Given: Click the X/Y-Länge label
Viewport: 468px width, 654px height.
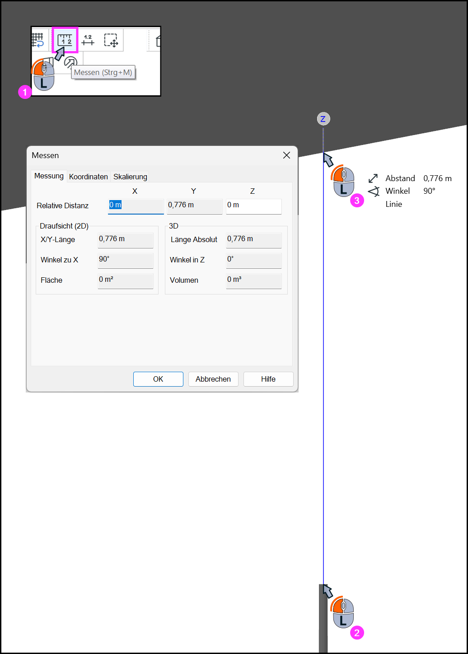Looking at the screenshot, I should tap(58, 239).
